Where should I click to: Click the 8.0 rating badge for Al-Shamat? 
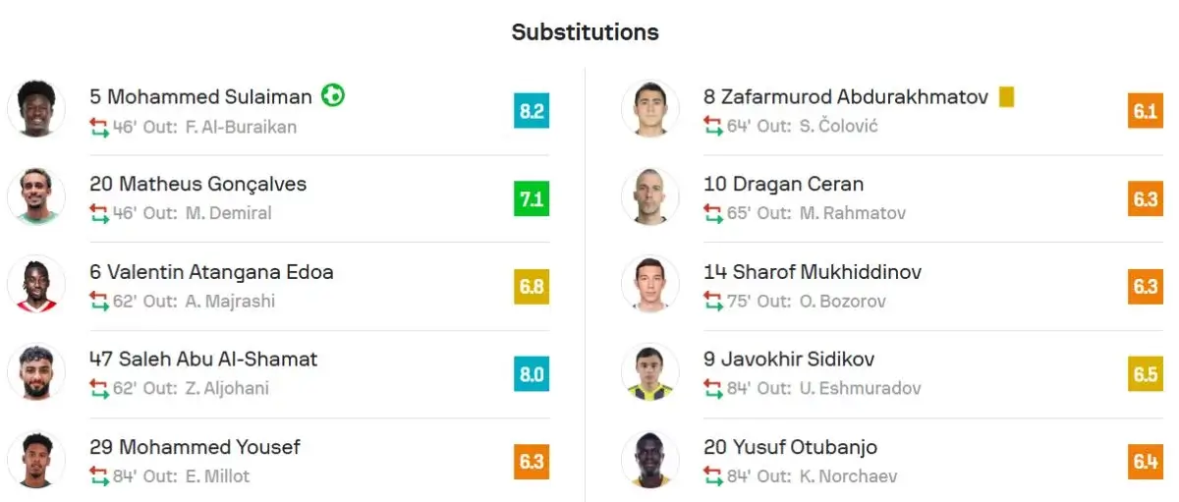(532, 374)
